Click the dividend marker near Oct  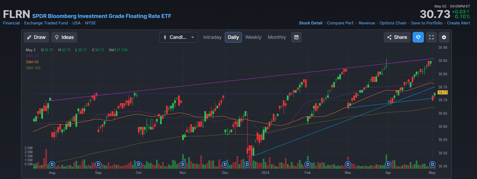click(x=138, y=164)
